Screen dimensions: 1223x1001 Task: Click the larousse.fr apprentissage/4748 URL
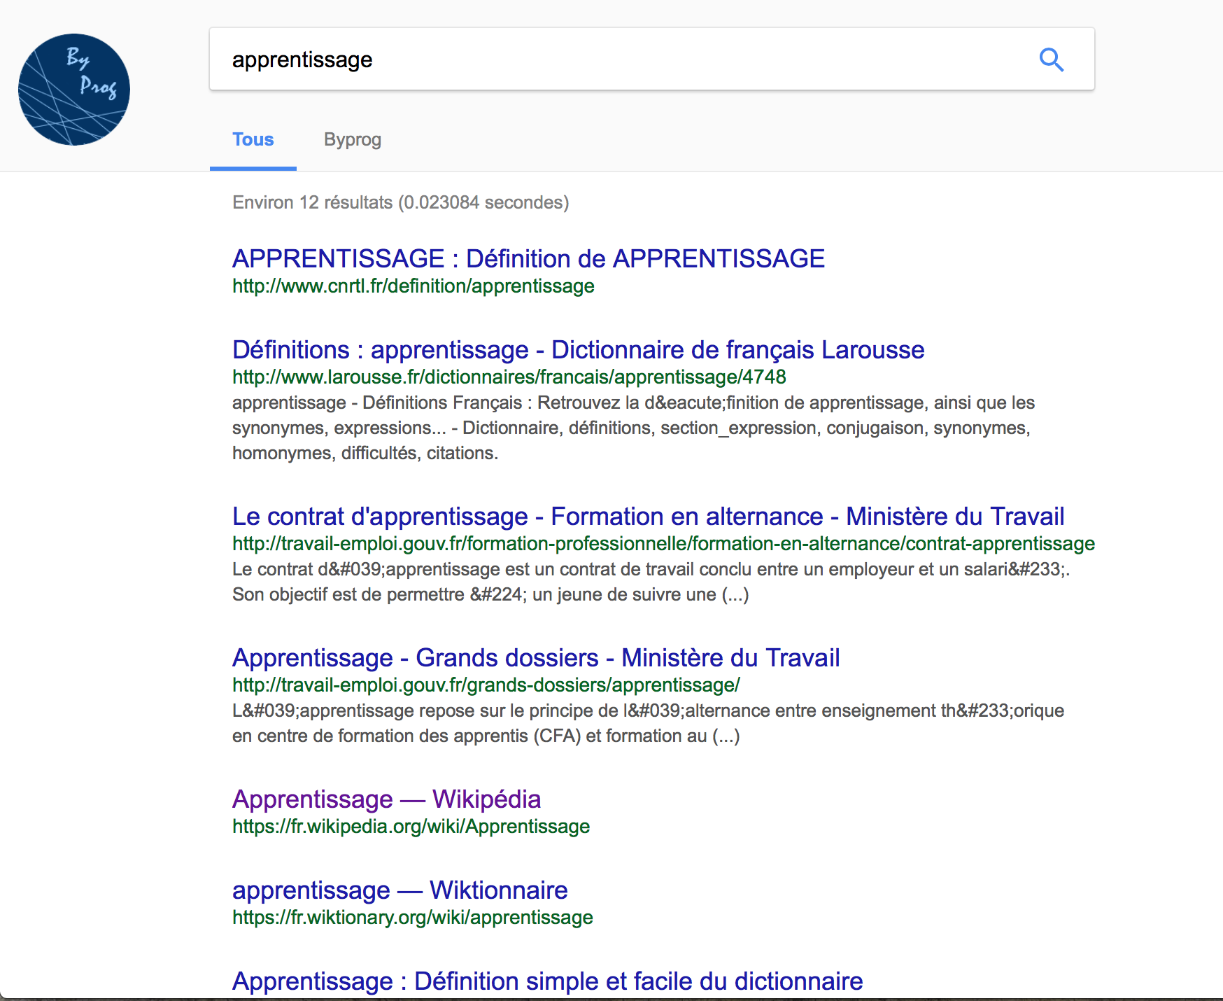pyautogui.click(x=509, y=377)
